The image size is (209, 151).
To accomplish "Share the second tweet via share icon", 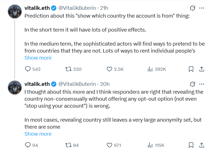I will point(201,145).
